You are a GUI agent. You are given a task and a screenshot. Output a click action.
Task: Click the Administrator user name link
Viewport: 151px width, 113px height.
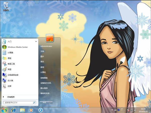tap(46, 46)
